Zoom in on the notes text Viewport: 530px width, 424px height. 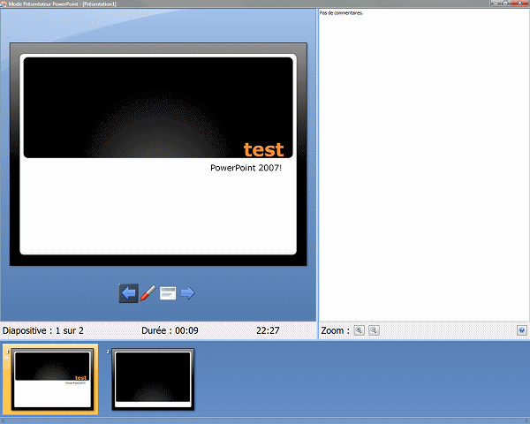point(360,330)
